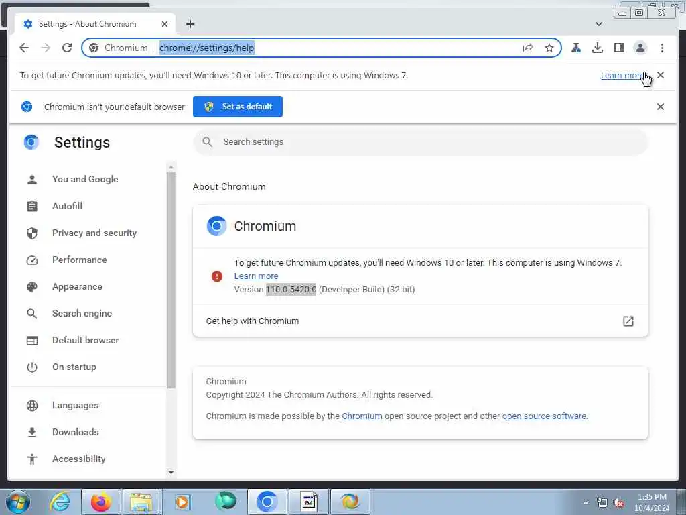
Task: Open Windows Explorer from taskbar
Action: click(x=141, y=502)
